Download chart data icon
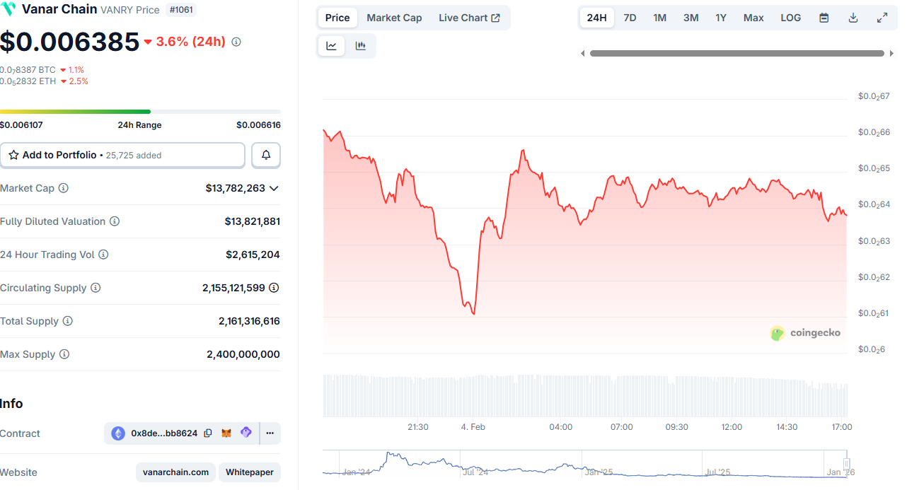Image resolution: width=907 pixels, height=490 pixels. (853, 18)
